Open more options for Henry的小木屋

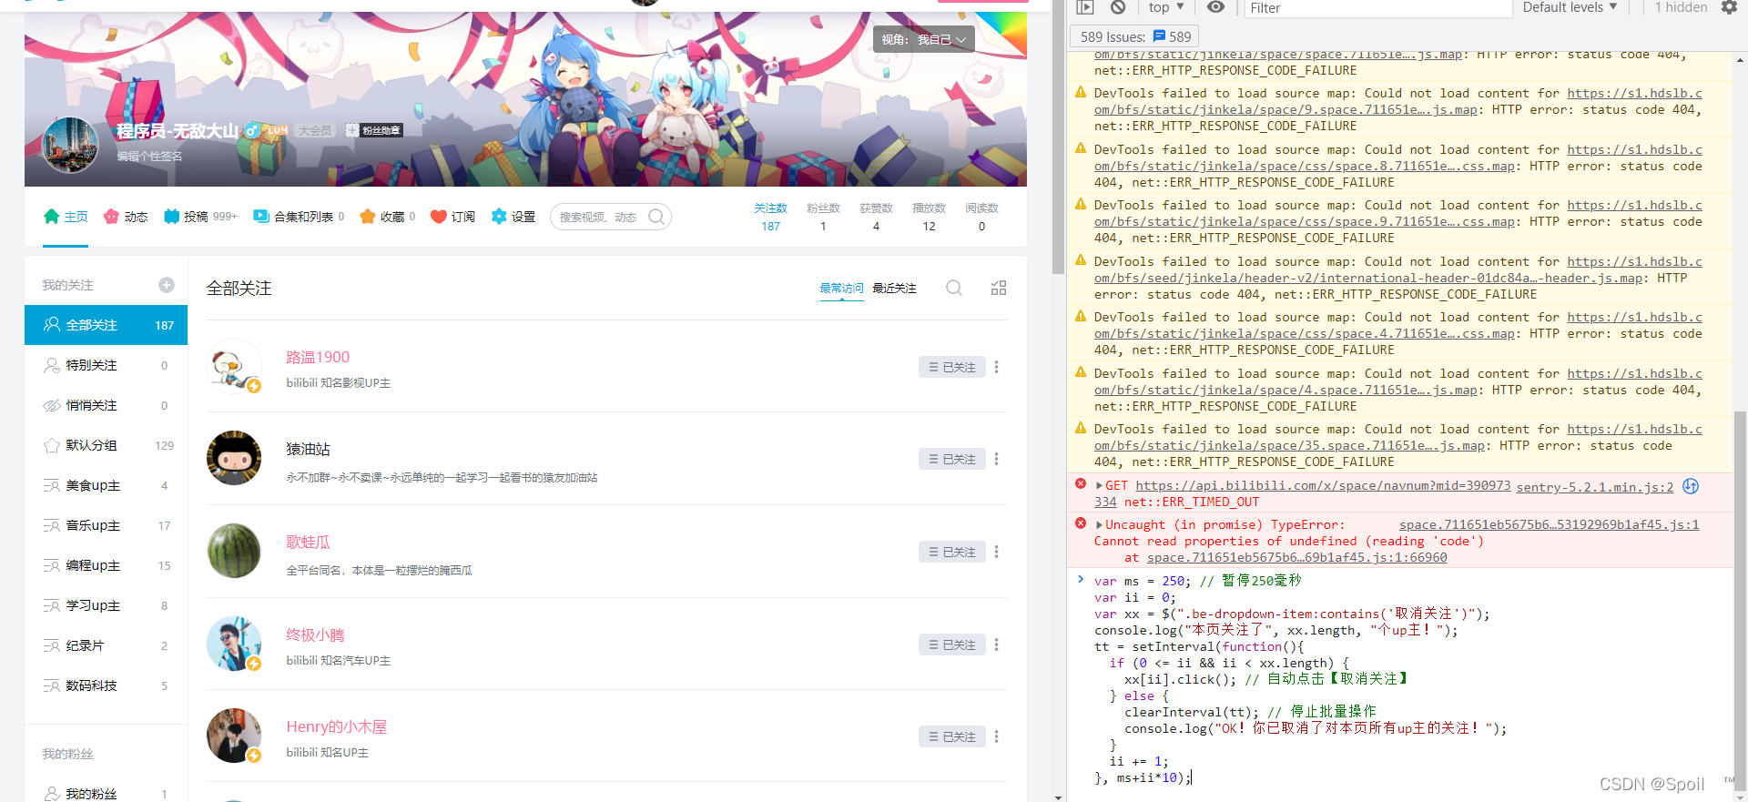click(x=997, y=736)
